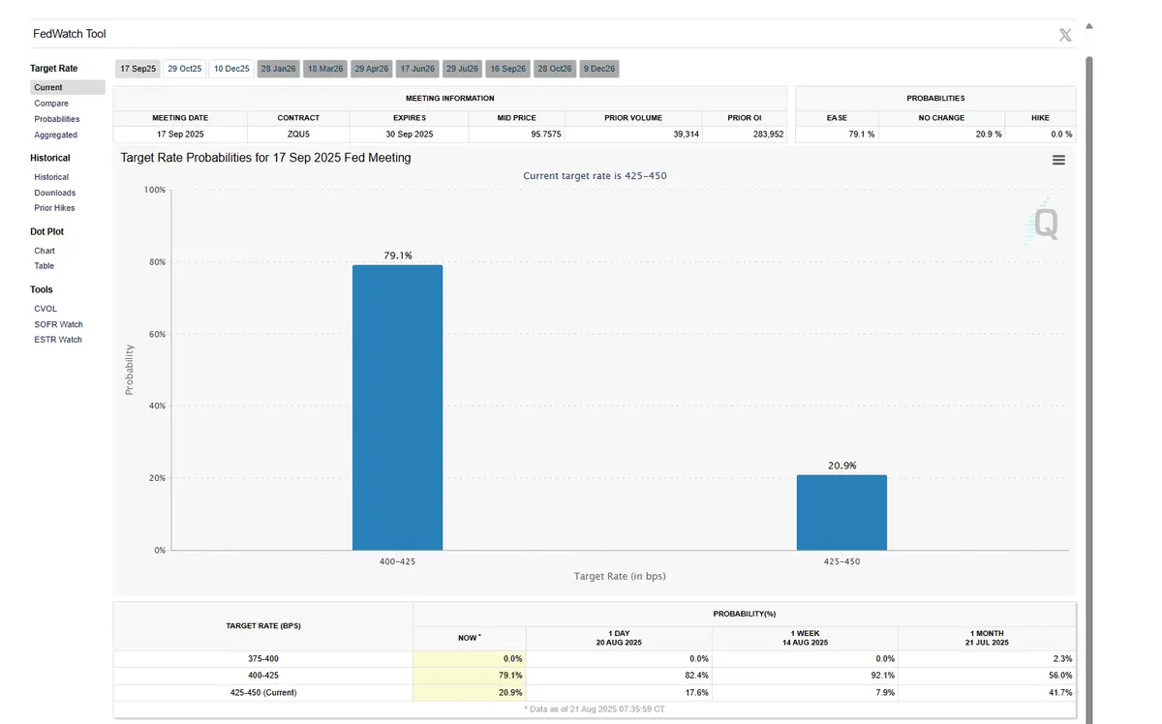
Task: Select the 29 Jul26 meeting tab
Action: tap(462, 69)
